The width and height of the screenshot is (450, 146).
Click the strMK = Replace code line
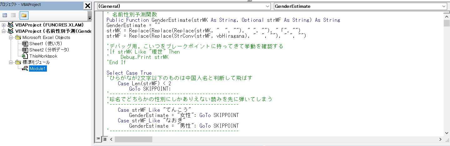click(204, 31)
